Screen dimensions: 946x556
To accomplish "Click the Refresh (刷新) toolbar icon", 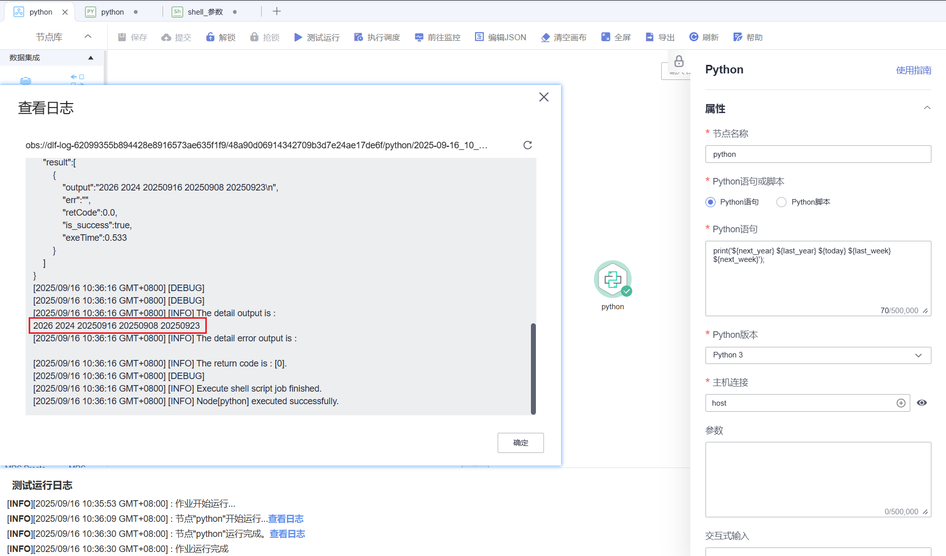I will pyautogui.click(x=694, y=37).
